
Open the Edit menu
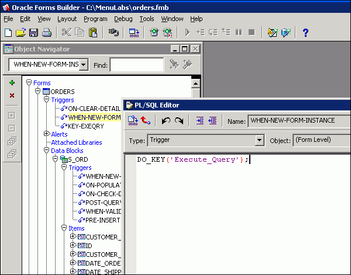[x=25, y=19]
